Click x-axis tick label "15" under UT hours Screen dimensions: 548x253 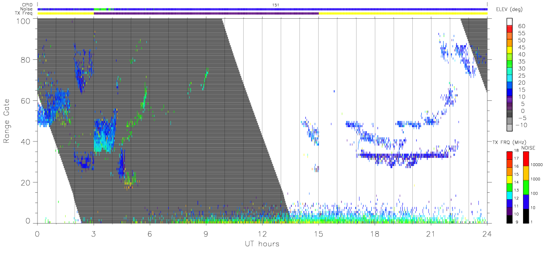(318, 234)
